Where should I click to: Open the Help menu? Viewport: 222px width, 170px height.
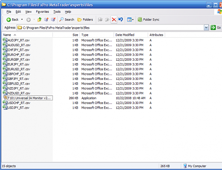tap(68, 12)
